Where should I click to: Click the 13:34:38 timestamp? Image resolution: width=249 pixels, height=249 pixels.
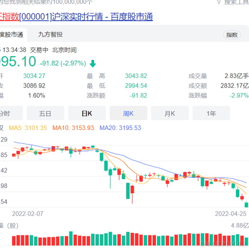(15, 50)
